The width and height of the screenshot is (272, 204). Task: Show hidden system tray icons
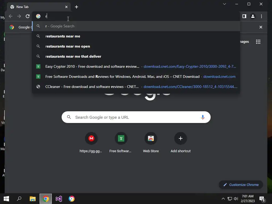click(223, 199)
